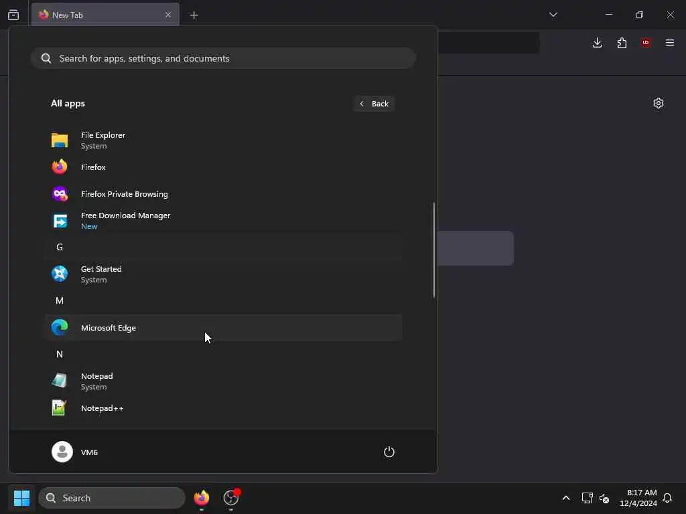Screen dimensions: 686x514
Task: Click the Start menu search field
Action: click(223, 58)
